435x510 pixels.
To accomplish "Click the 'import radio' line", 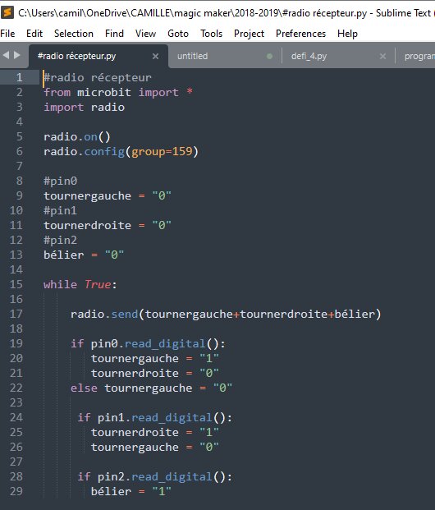I will 85,108.
